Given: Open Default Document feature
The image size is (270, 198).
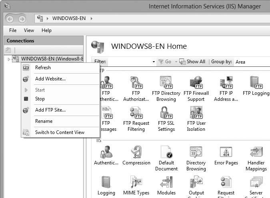Looking at the screenshot, I should coord(166,158).
